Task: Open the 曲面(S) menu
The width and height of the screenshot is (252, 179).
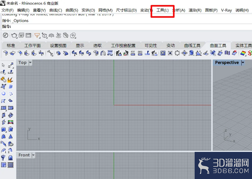Action: point(72,10)
